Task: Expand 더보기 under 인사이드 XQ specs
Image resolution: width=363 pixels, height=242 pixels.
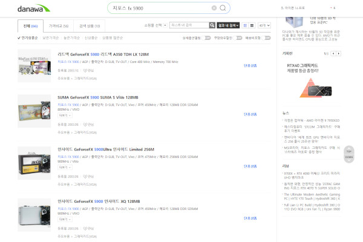Action: [x=65, y=219]
